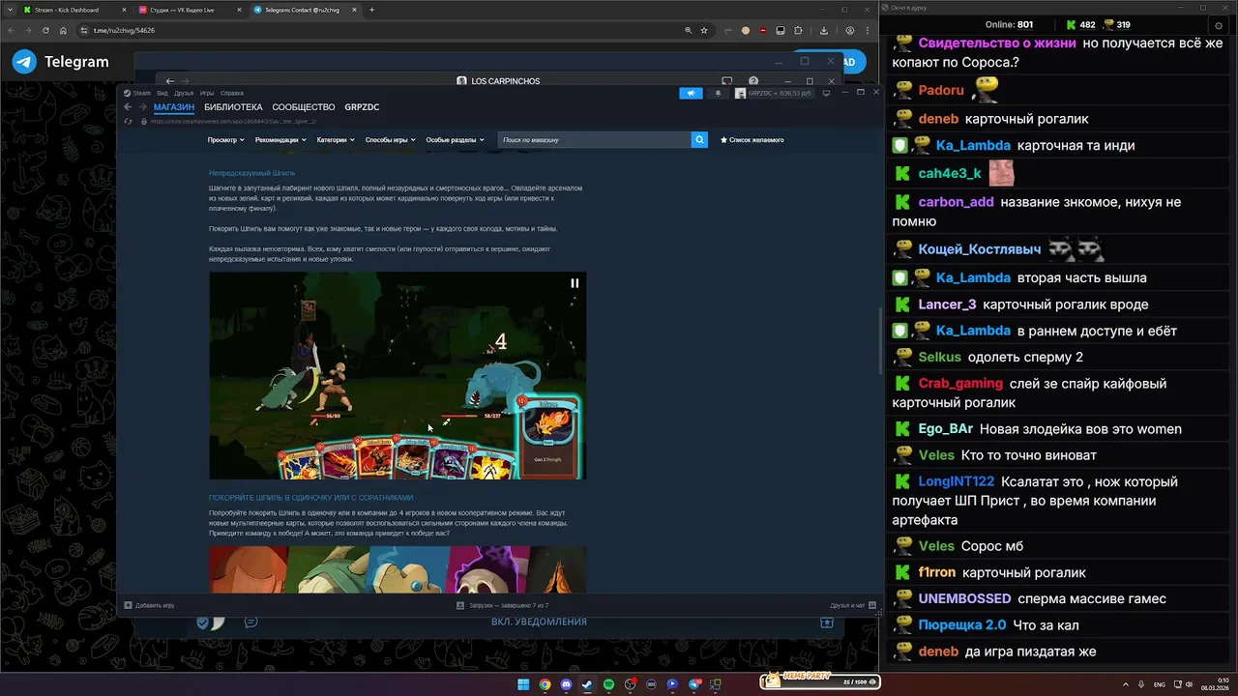Viewport: 1238px width, 696px height.
Task: Click username LongINT122 in chat
Action: [957, 481]
